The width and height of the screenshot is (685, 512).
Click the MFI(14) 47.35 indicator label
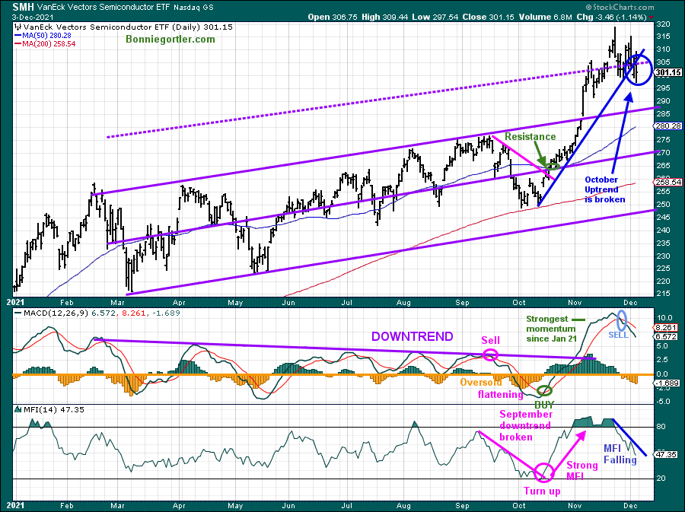[49, 409]
